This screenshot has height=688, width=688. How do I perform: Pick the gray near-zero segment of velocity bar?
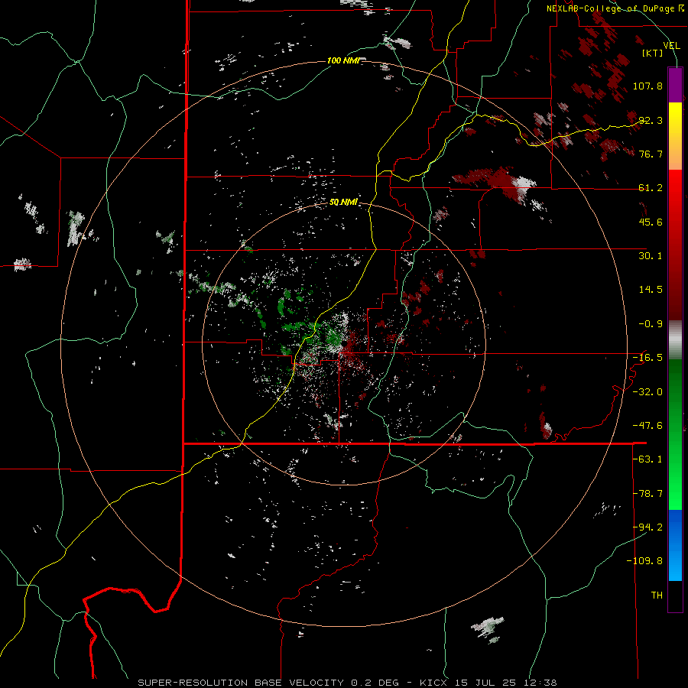[675, 340]
